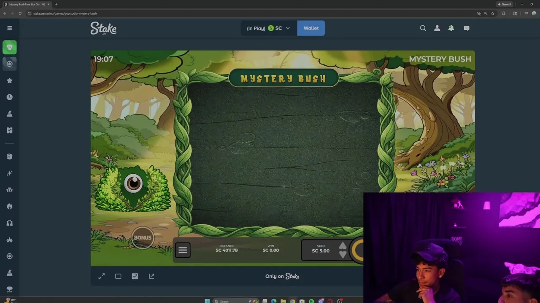Open the user profile icon
The image size is (540, 303).
coord(437,28)
